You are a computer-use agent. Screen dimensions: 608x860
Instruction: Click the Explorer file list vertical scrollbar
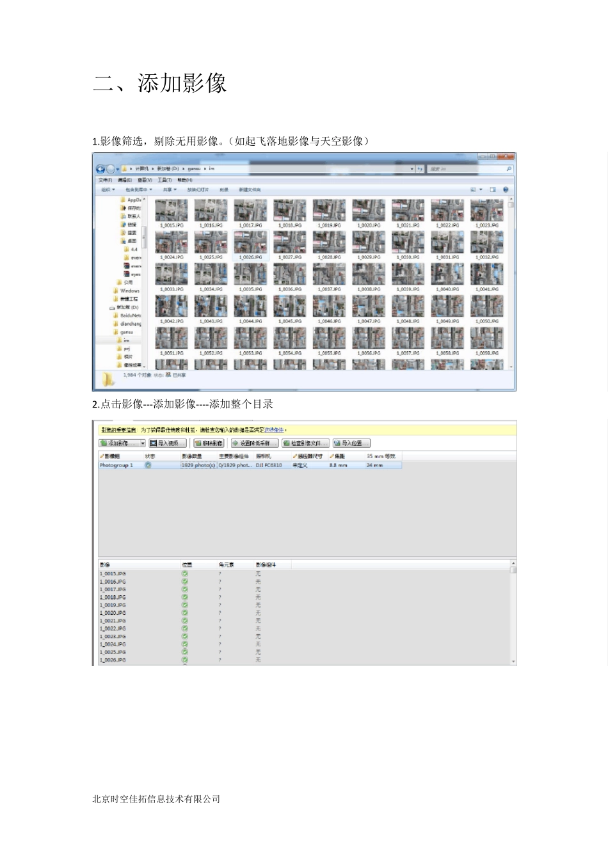[511, 283]
